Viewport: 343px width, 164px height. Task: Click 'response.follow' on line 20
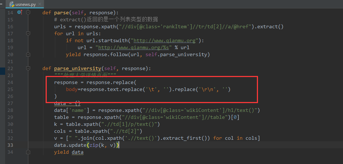click(x=106, y=55)
